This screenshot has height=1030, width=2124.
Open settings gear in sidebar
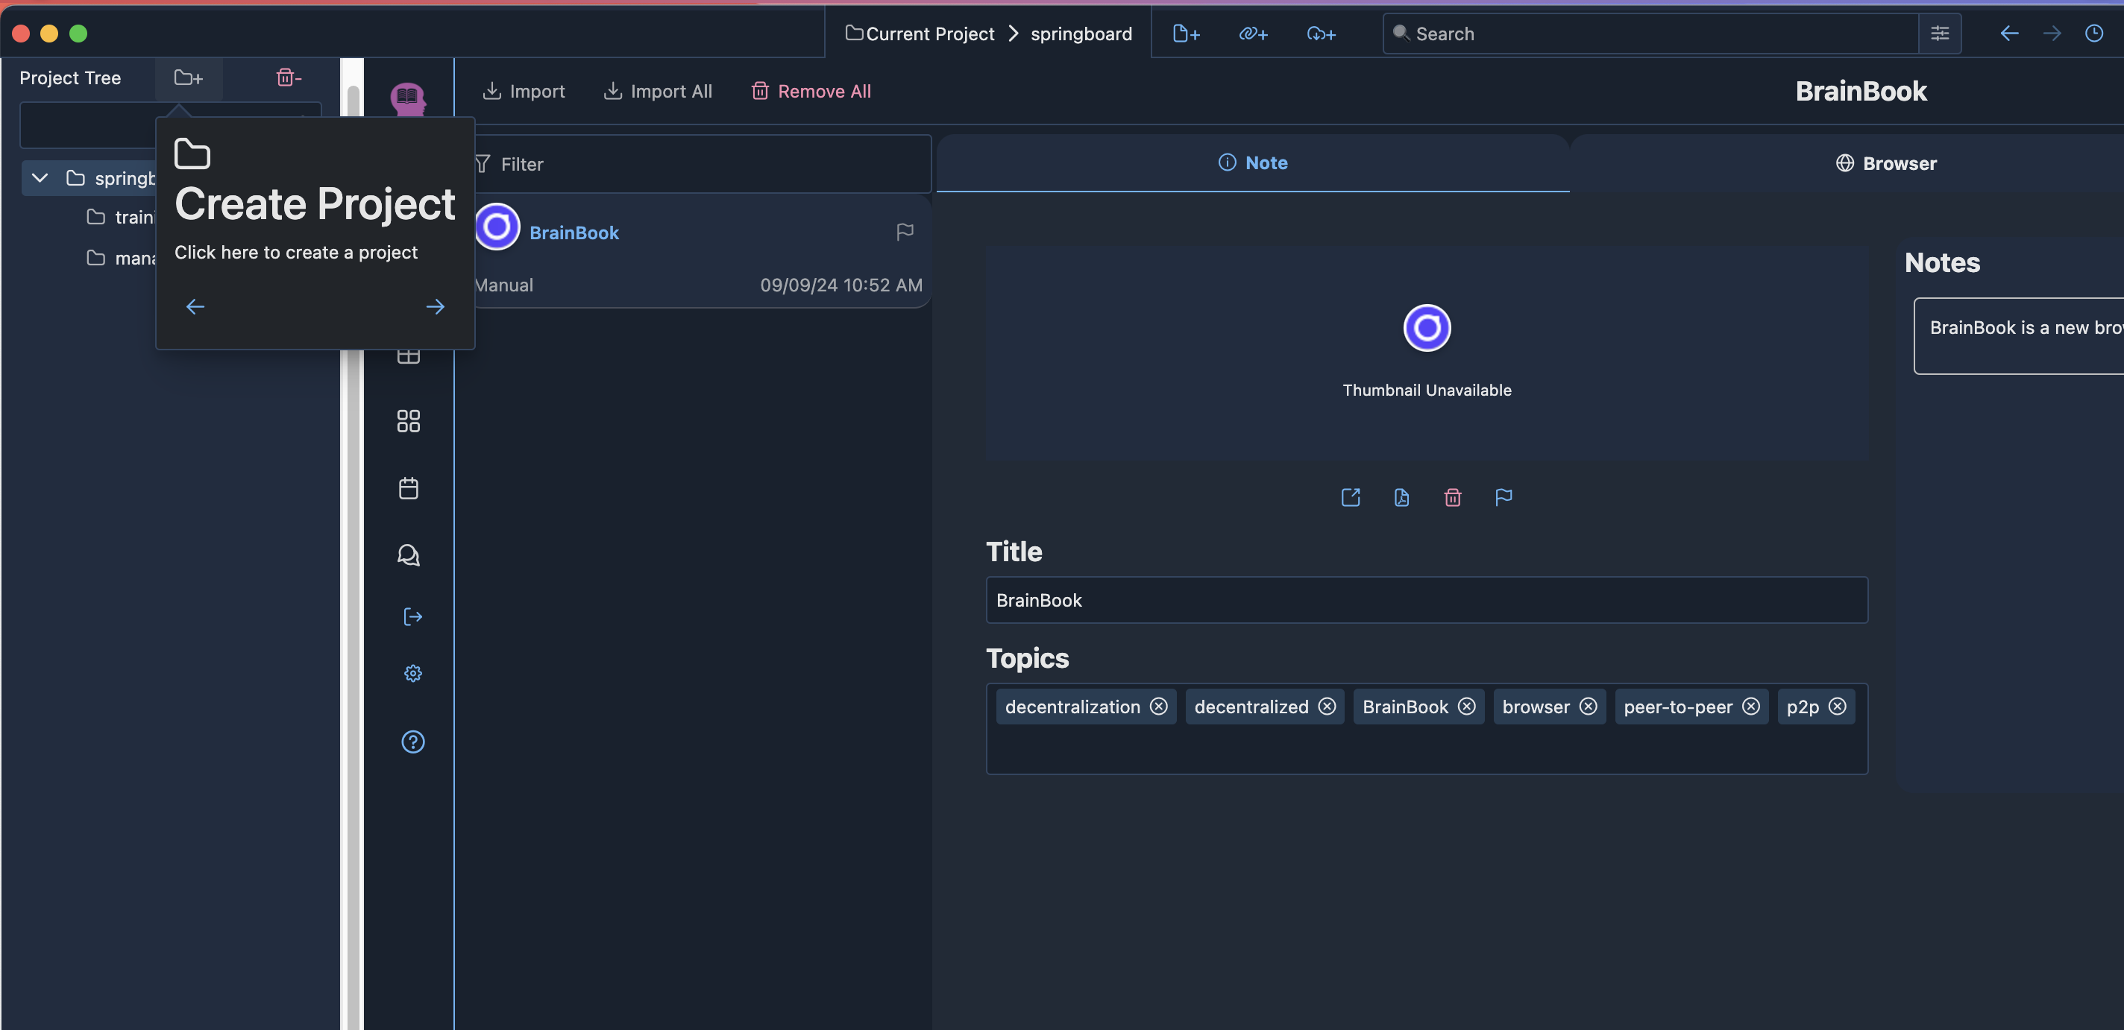click(412, 673)
